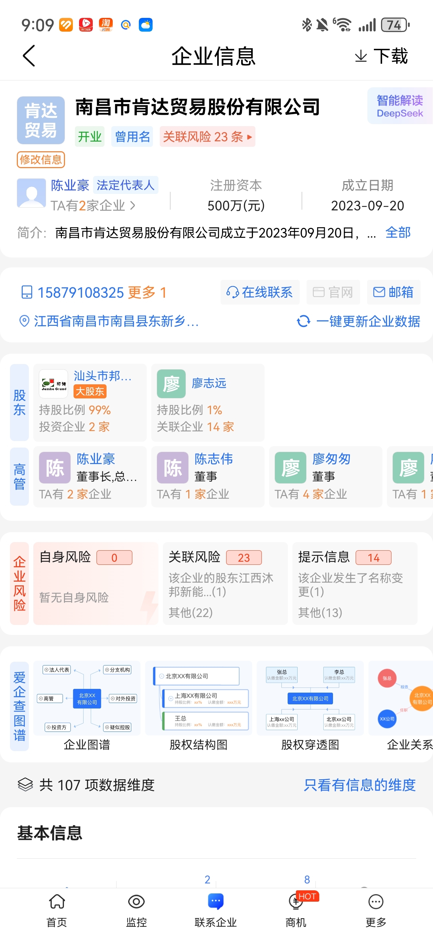Screen dimensions: 433x935
Task: Tap muted bell status icon
Action: (322, 25)
